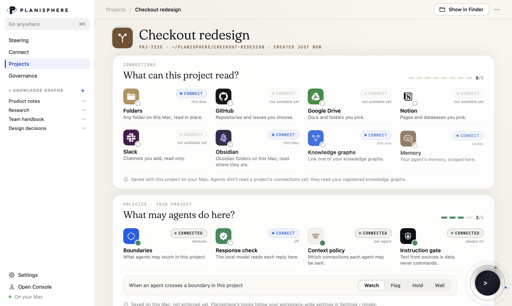The height and width of the screenshot is (306, 512).
Task: Add a new knowledge graph with plus
Action: (83, 91)
